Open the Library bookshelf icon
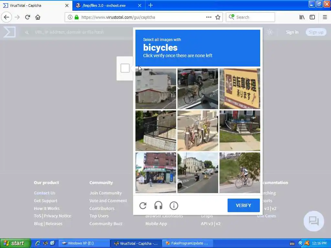This screenshot has height=248, width=331. point(302,17)
